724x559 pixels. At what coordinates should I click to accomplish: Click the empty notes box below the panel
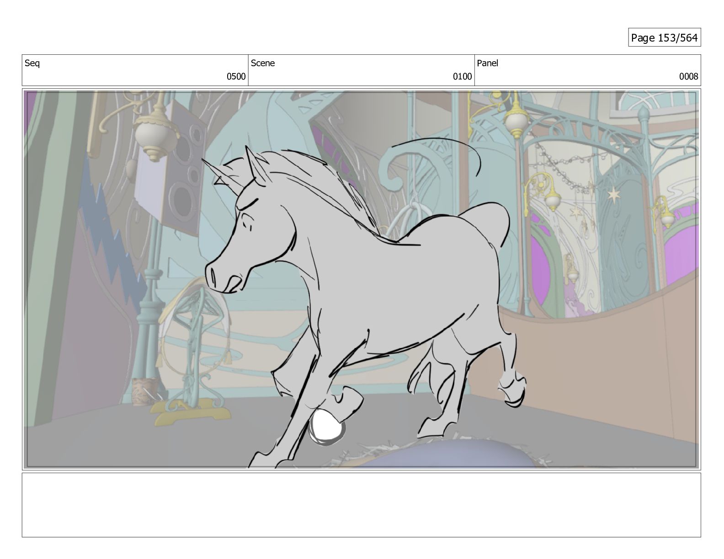(x=361, y=505)
